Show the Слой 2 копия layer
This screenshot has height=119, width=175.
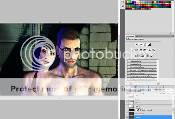click(127, 113)
